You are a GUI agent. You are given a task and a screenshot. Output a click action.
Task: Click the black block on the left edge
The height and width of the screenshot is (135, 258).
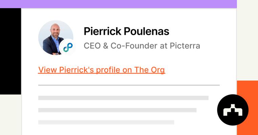pos(10,51)
